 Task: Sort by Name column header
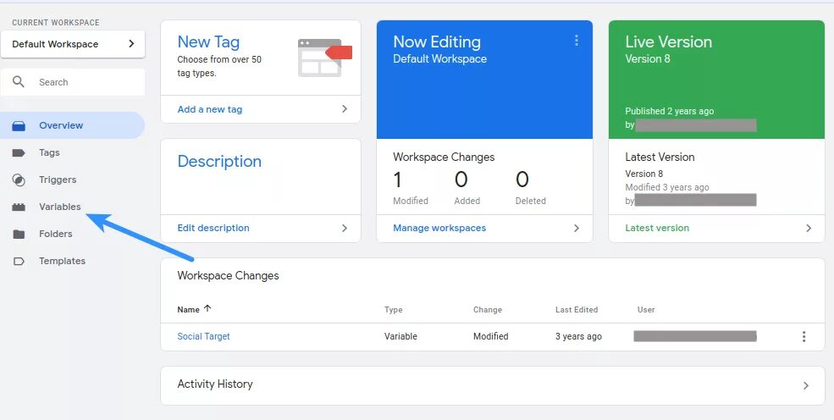188,309
